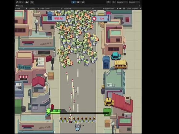
Task: Open the Play Focused dropdown
Action: point(110,9)
